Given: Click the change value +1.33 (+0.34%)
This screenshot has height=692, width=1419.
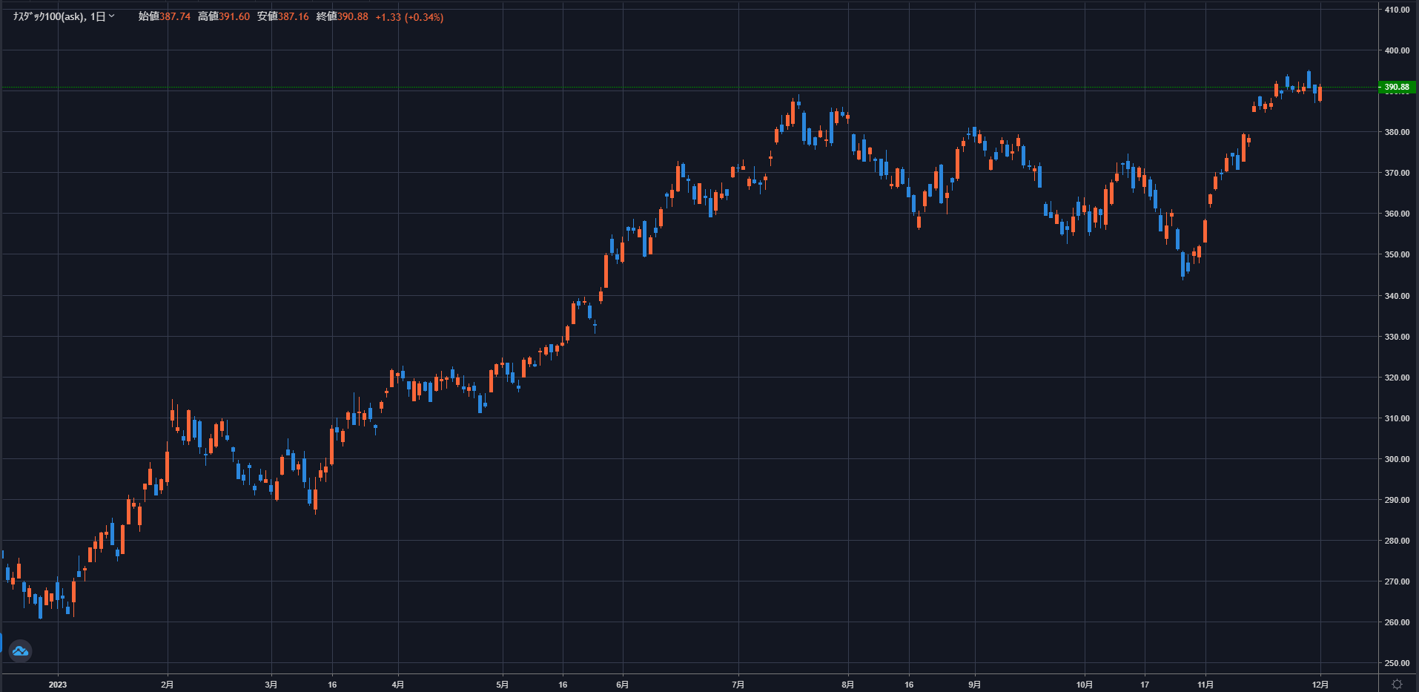Looking at the screenshot, I should [409, 17].
